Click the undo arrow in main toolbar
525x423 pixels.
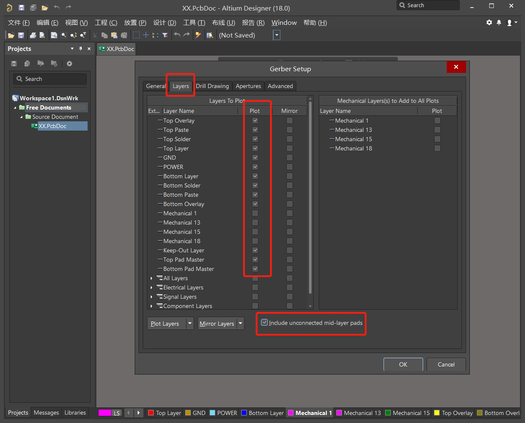point(177,35)
